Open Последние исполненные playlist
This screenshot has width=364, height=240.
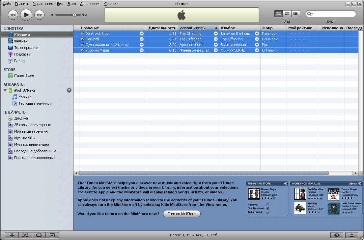coord(37,158)
